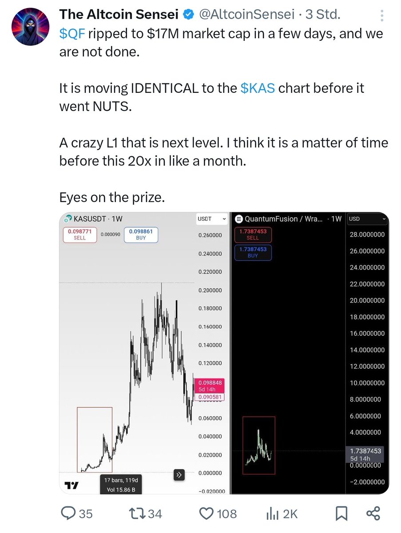Image resolution: width=401 pixels, height=533 pixels.
Task: Open the $KAS cashtag link
Action: tap(258, 88)
